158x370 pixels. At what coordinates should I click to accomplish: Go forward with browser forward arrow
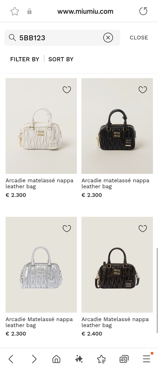(34, 359)
